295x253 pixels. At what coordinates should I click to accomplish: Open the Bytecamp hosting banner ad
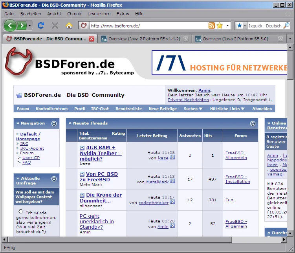point(219,63)
